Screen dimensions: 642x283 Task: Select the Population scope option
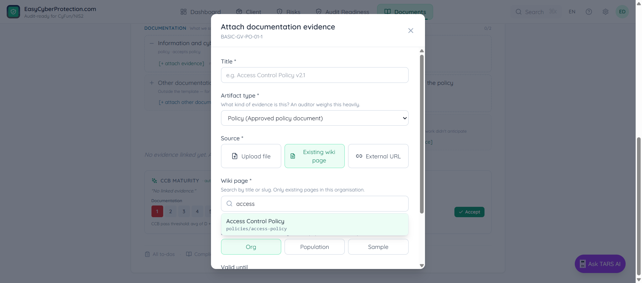[314, 247]
